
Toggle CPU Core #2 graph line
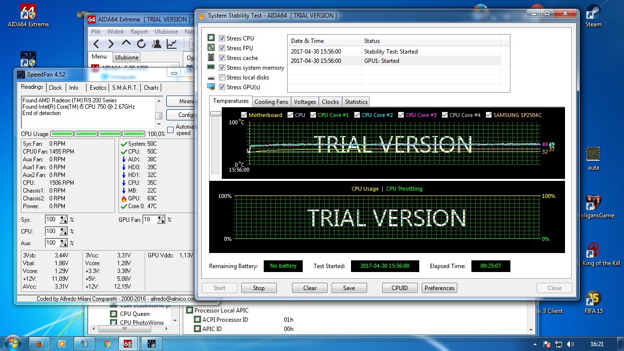357,115
